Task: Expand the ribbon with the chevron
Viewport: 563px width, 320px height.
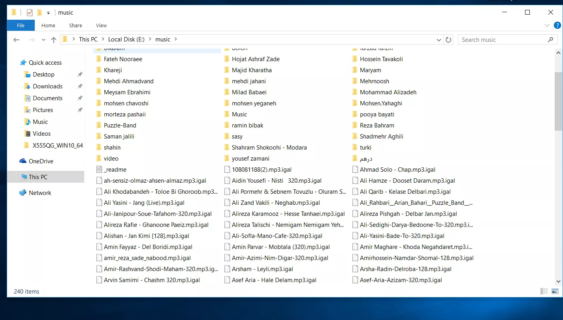Action: click(x=547, y=25)
